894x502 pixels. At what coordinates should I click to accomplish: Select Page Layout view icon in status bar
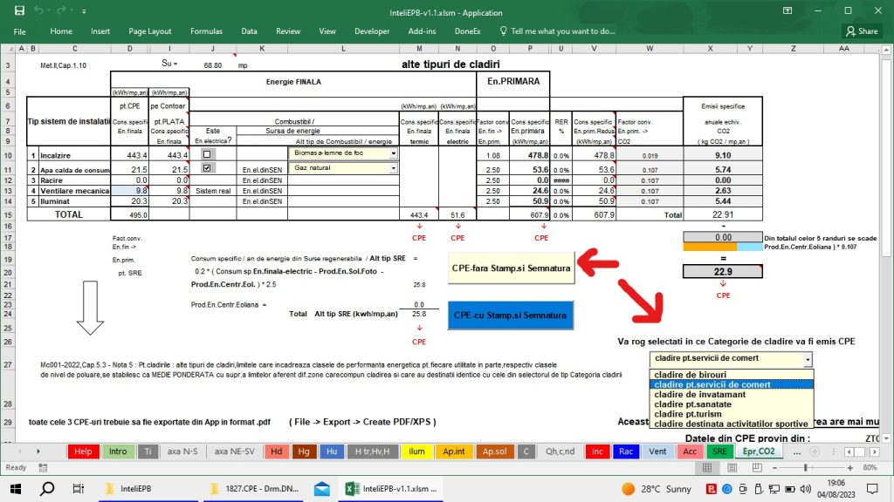733,468
